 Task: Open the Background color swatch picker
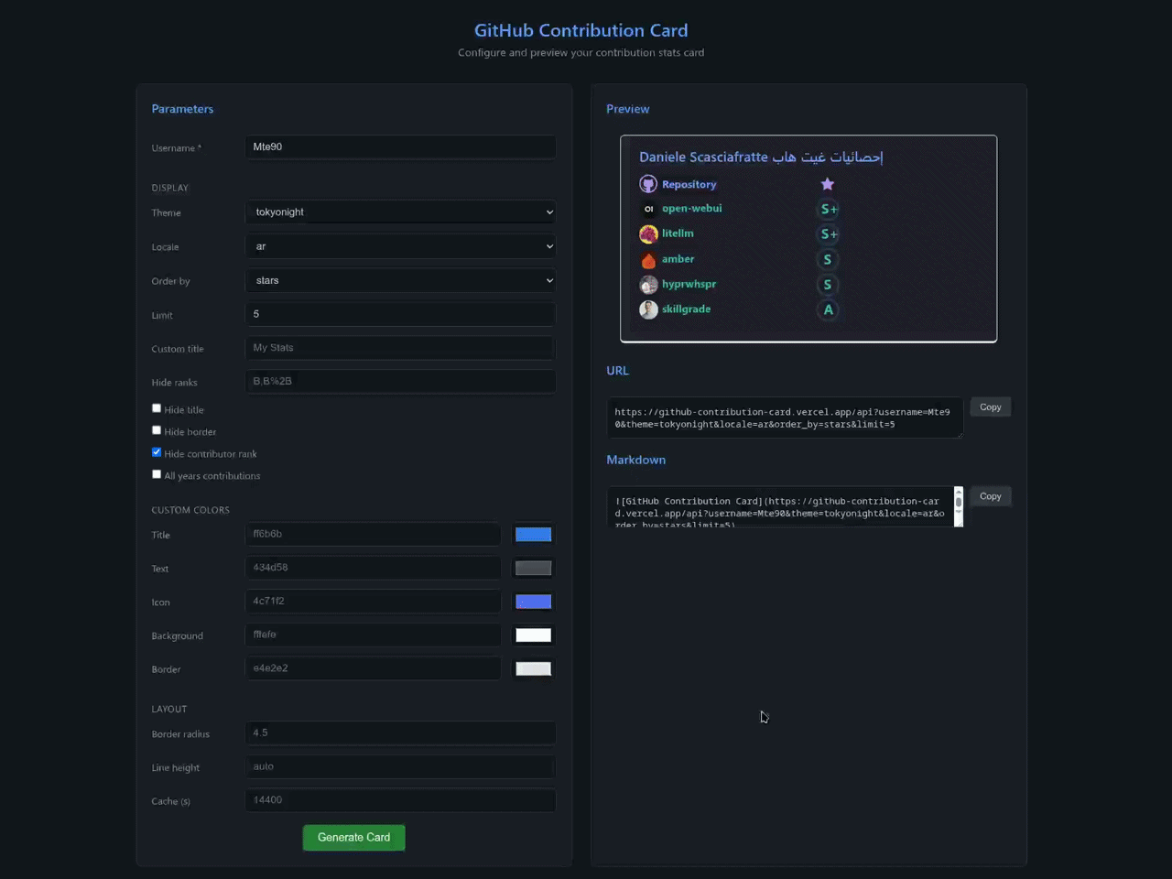tap(533, 635)
